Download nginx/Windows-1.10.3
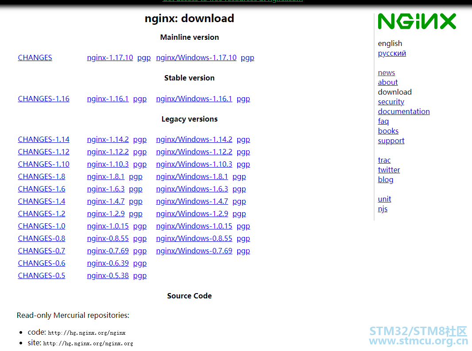The height and width of the screenshot is (351, 472). point(194,164)
